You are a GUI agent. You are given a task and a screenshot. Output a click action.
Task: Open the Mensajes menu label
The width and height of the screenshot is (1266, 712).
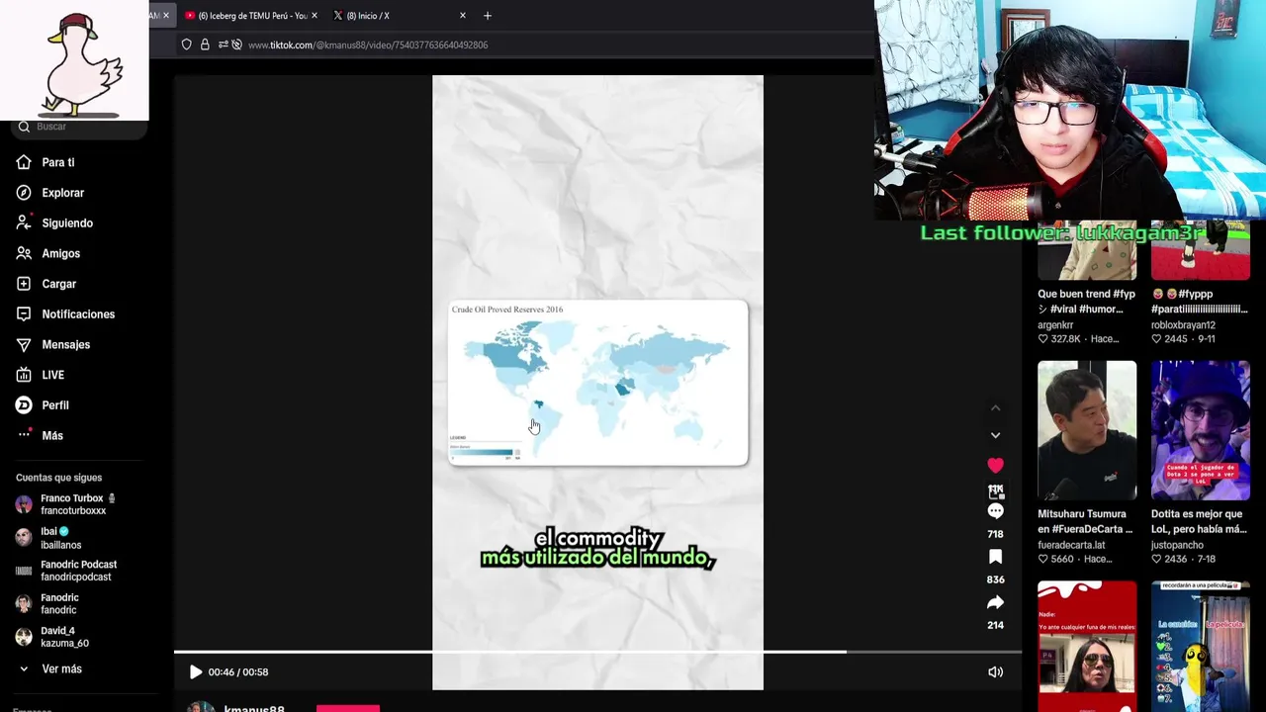pyautogui.click(x=66, y=344)
